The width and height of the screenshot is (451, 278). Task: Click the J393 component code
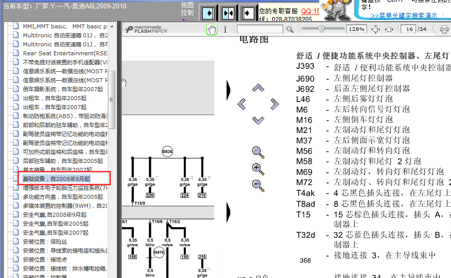(x=305, y=66)
